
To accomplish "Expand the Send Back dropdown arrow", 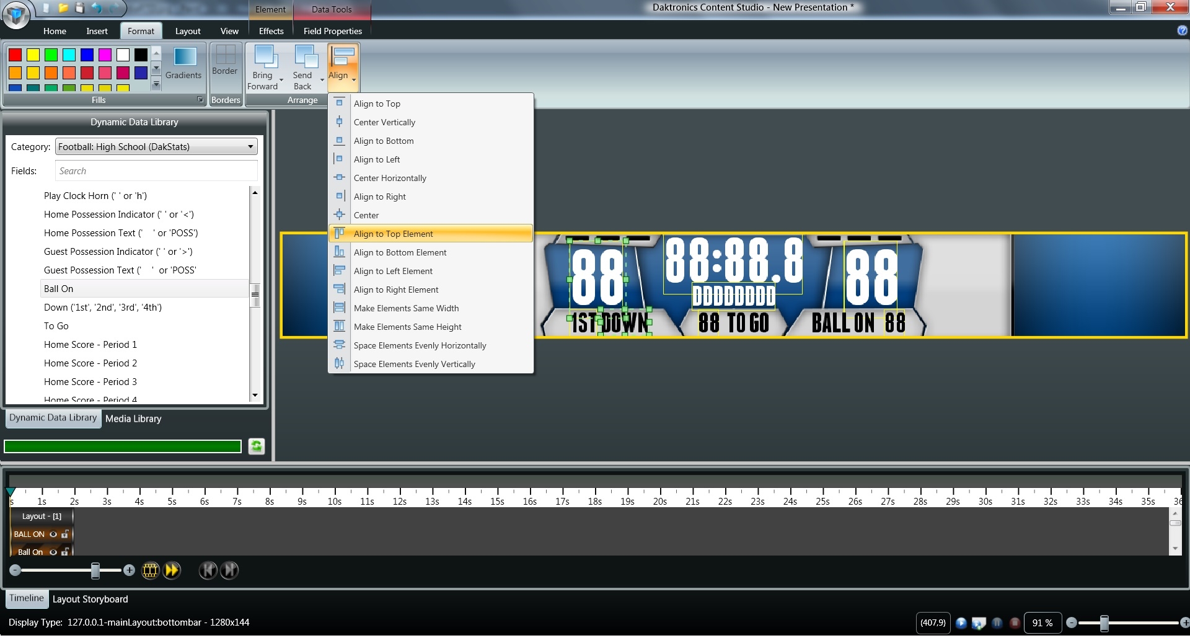I will pyautogui.click(x=322, y=80).
